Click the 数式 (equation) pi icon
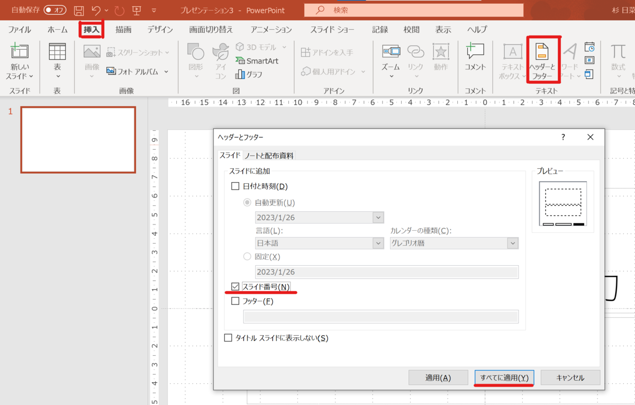Screen dimensions: 635x405 pyautogui.click(x=618, y=52)
